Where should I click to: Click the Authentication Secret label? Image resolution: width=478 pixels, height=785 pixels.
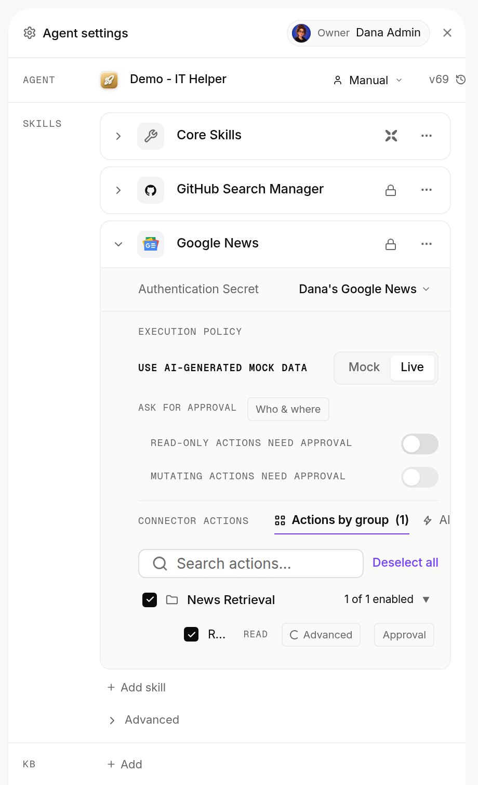[x=198, y=289]
